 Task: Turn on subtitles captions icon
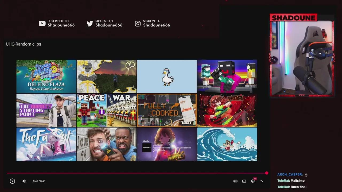pos(244,181)
